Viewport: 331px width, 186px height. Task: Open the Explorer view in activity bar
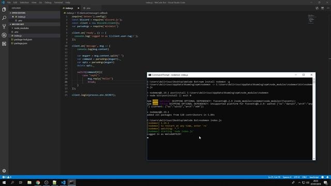coord(4,9)
